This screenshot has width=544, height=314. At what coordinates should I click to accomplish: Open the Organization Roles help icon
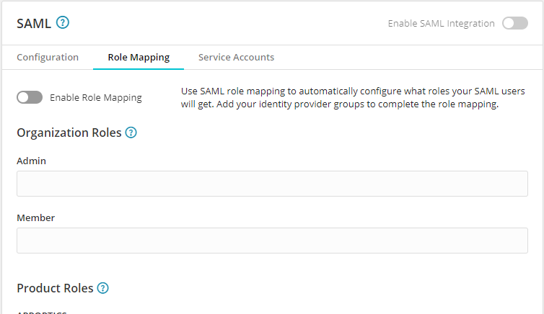(131, 133)
